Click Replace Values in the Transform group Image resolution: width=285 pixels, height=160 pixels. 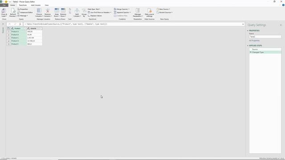tap(95, 16)
